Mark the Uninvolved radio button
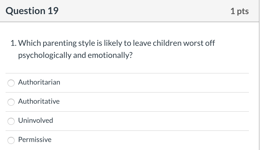The image size is (266, 150). coord(11,121)
